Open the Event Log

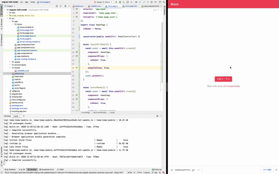[x=157, y=170]
